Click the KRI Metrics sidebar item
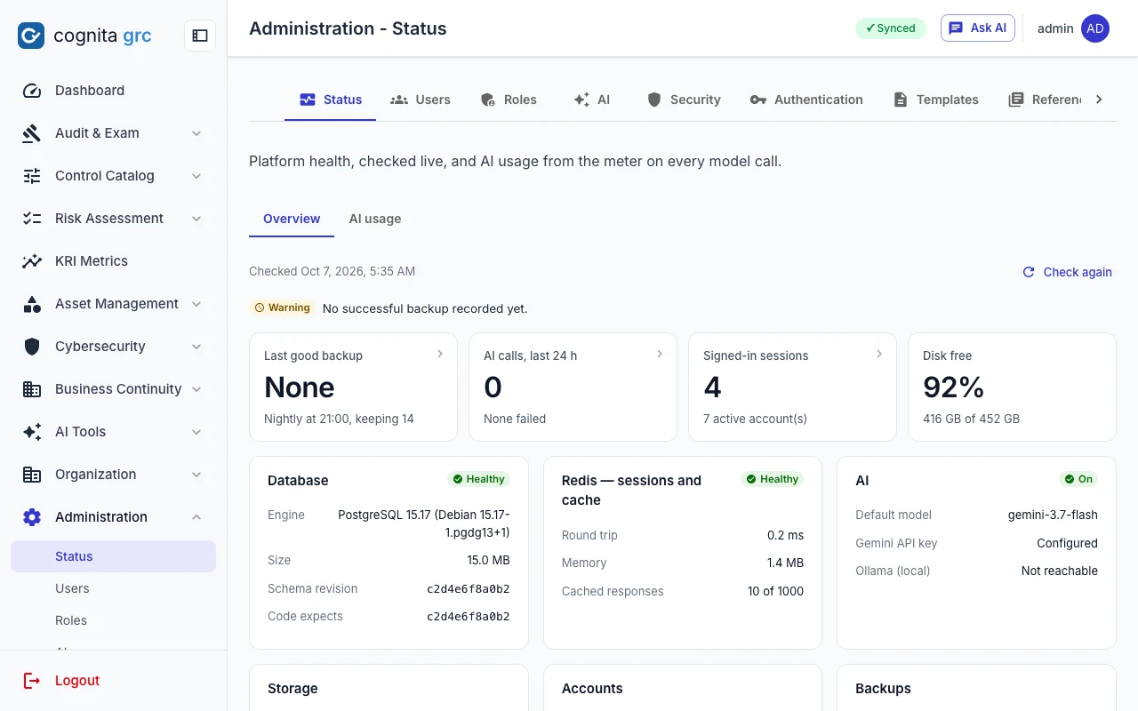Viewport: 1138px width, 711px height. (x=114, y=261)
